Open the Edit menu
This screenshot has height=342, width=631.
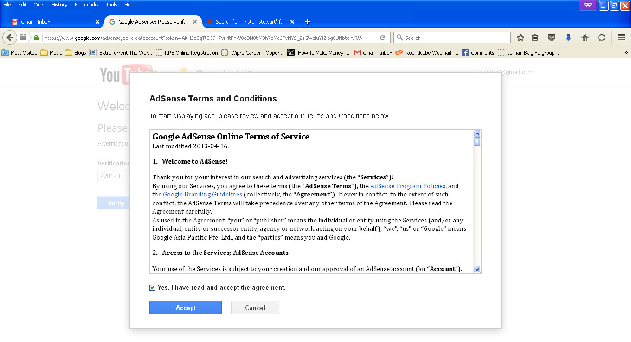click(x=22, y=5)
